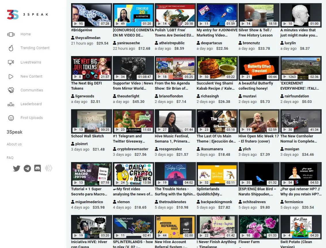Visit cryptobrewmaster channel
The height and width of the screenshot is (248, 326).
point(133,149)
